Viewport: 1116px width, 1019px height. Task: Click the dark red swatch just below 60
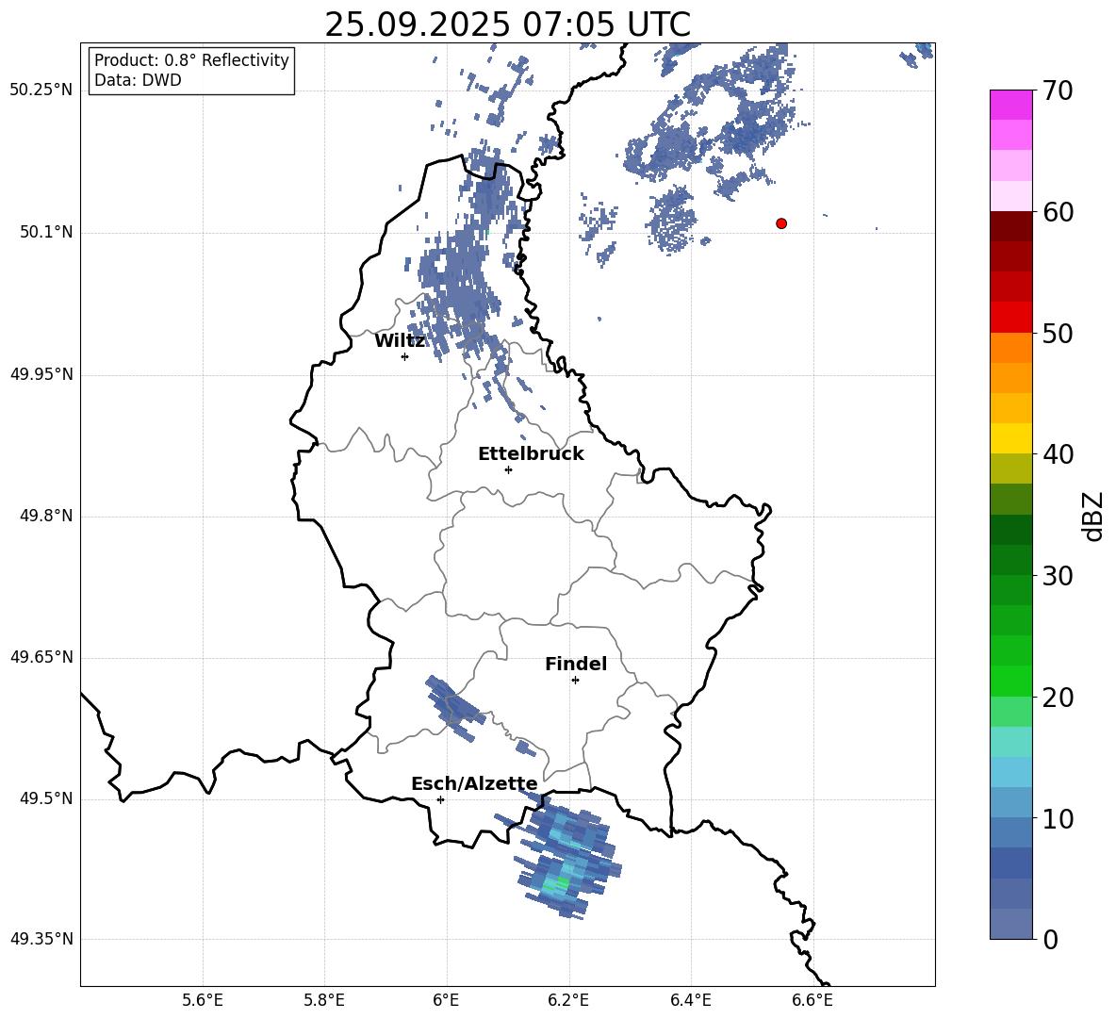1010,226
